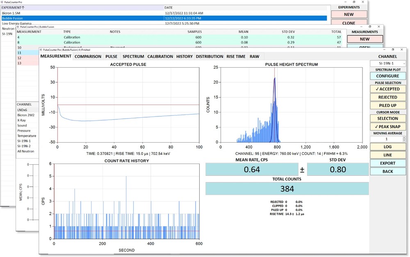
Task: EXPORT the measurement data
Action: point(387,163)
